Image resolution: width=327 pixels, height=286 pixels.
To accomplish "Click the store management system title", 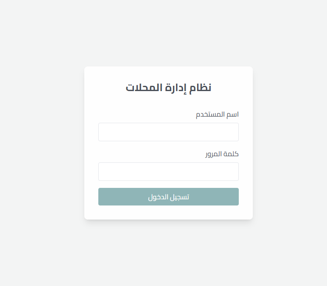I will (168, 88).
